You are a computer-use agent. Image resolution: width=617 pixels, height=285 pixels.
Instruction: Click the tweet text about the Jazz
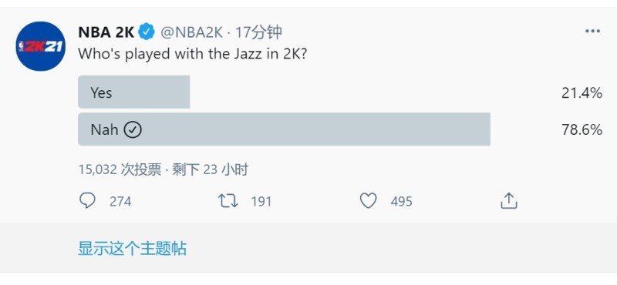pyautogui.click(x=192, y=54)
